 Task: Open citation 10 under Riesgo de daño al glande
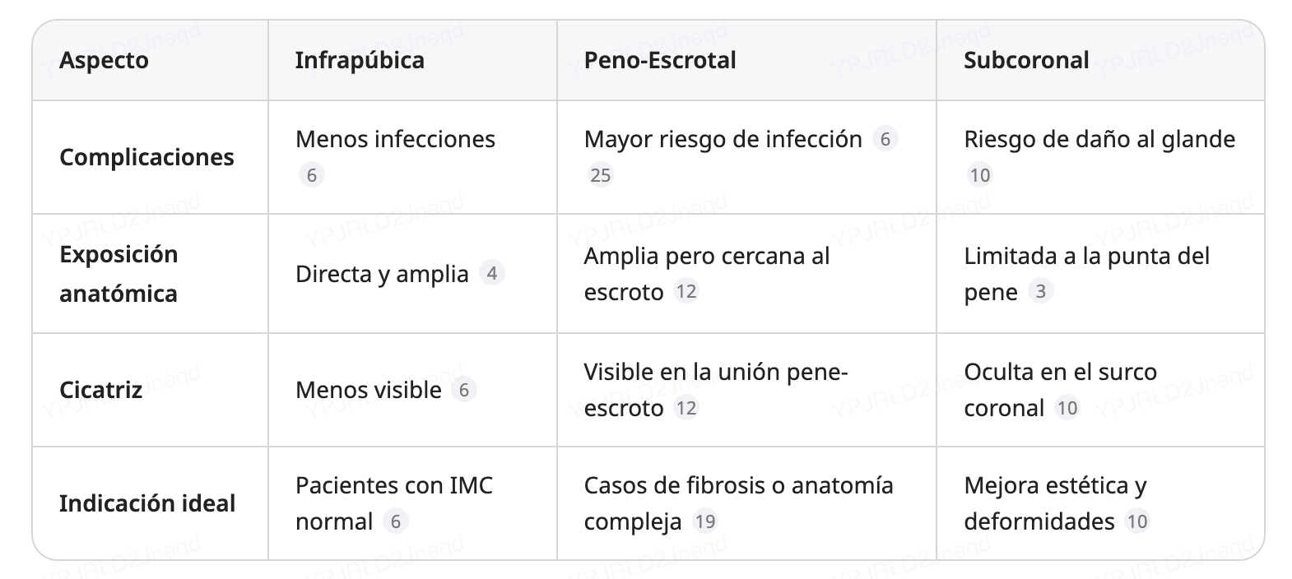pyautogui.click(x=979, y=175)
